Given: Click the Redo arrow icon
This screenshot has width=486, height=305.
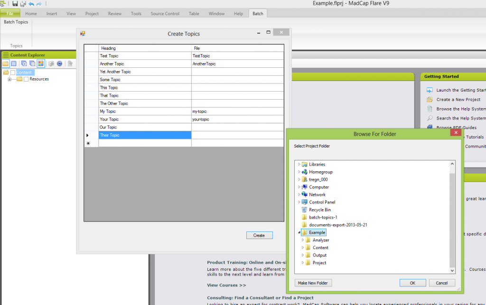Looking at the screenshot, I should click(x=39, y=4).
